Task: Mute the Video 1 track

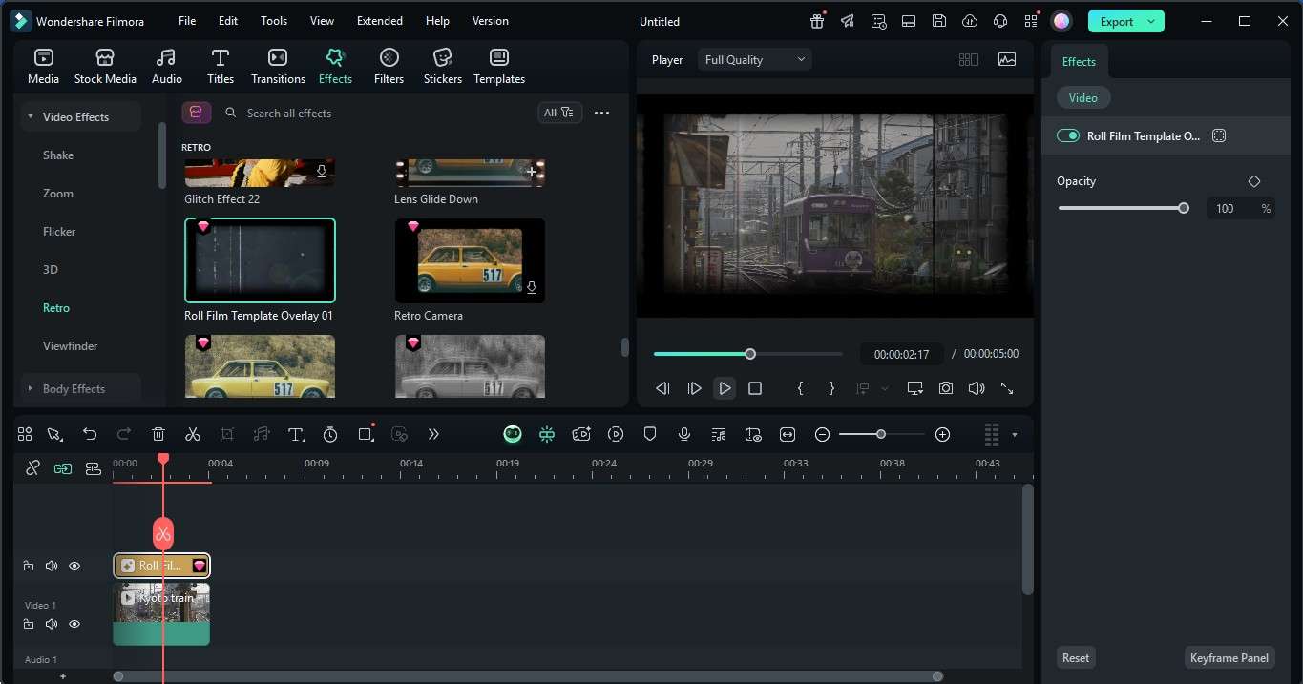Action: (52, 624)
